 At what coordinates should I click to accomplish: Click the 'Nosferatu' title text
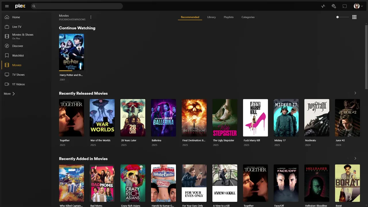tap(310, 141)
